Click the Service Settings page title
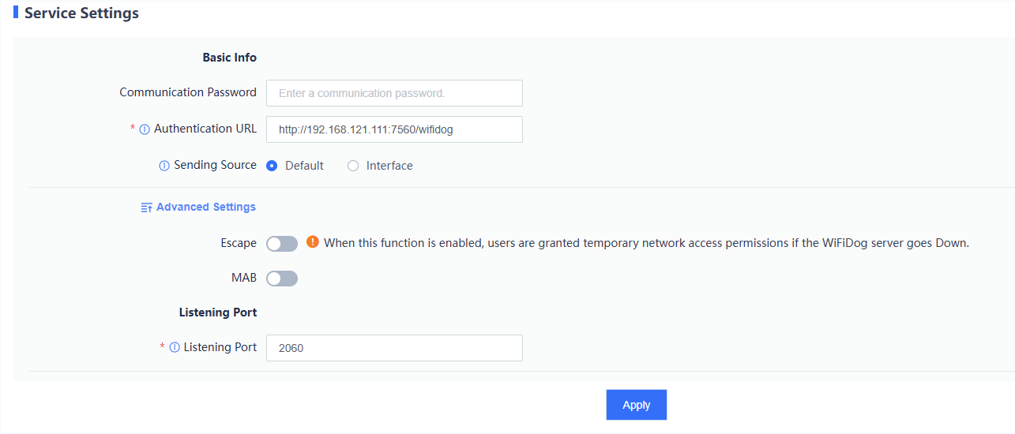This screenshot has height=434, width=1015. click(81, 13)
